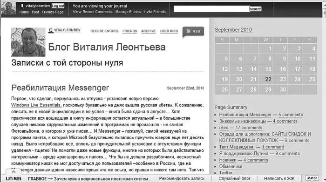Click Написать в ЖЖ in bottom bar
This screenshot has width=326, height=182.
click(279, 178)
